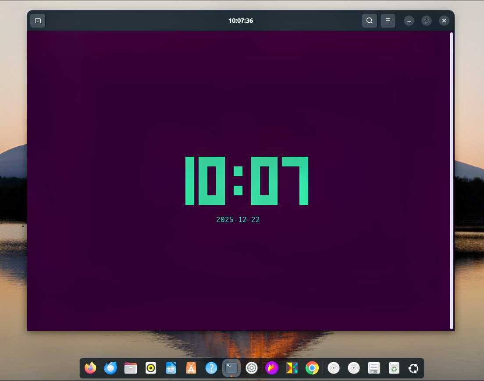Screen dimensions: 484x381
Task: Open a new terminal tab
Action: 38,21
